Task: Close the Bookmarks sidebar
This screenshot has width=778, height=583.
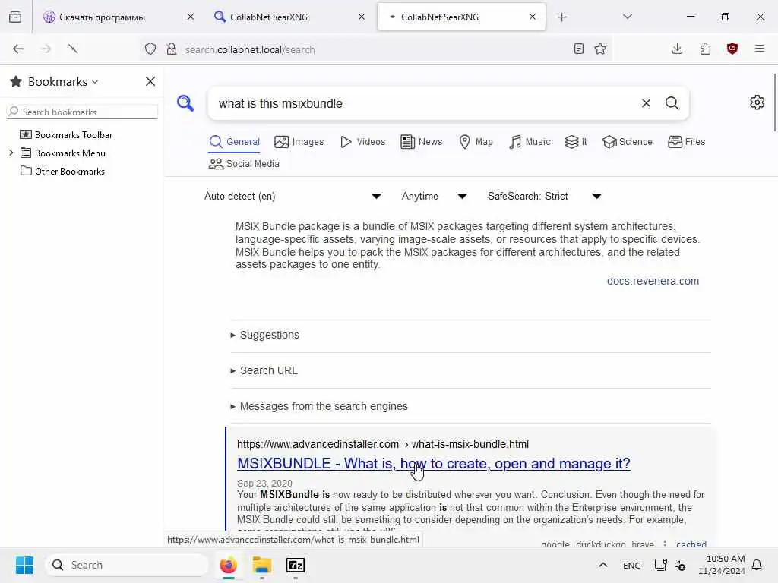Action: tap(150, 81)
